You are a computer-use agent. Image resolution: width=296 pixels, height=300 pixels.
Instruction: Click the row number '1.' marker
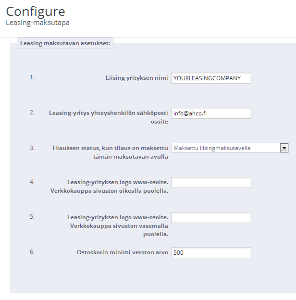pyautogui.click(x=32, y=77)
